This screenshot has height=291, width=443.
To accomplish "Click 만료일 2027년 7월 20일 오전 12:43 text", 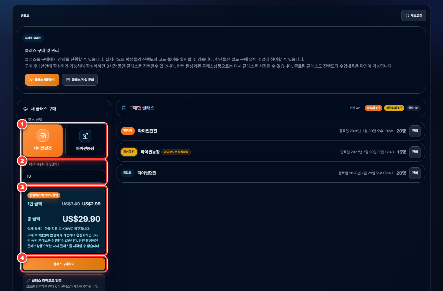I will [367, 152].
